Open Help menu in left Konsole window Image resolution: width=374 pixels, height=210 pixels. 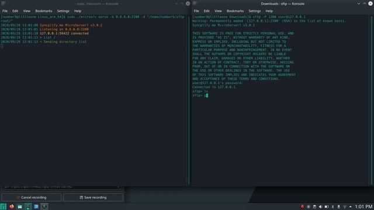[78, 11]
